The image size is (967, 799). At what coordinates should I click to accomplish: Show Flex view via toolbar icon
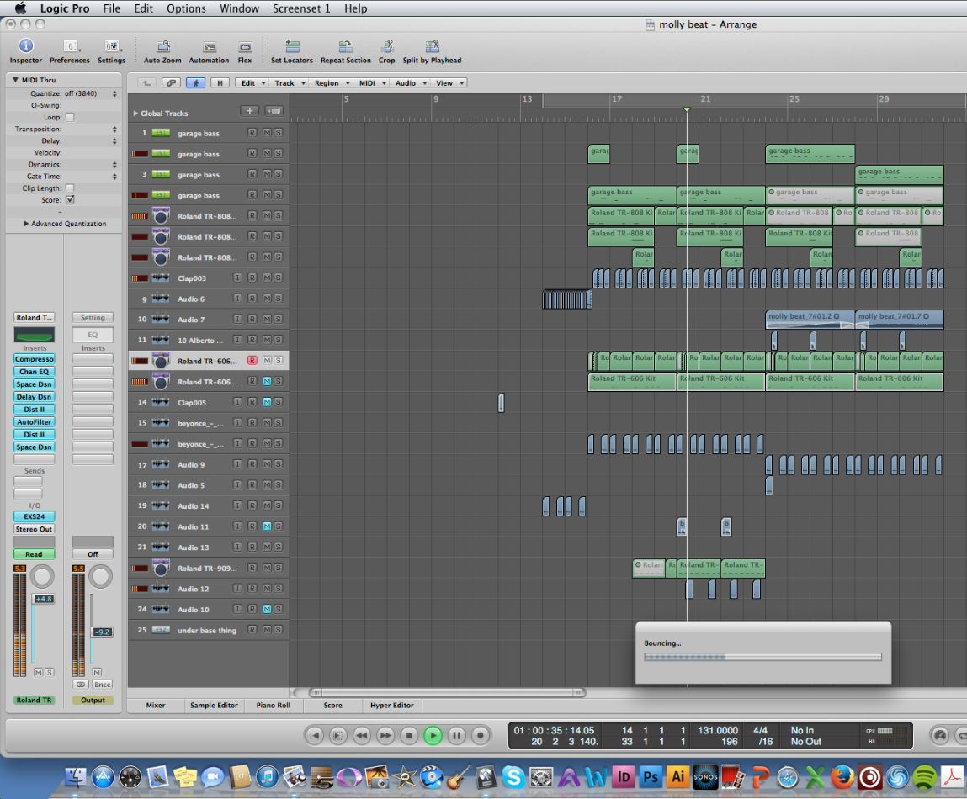click(245, 47)
